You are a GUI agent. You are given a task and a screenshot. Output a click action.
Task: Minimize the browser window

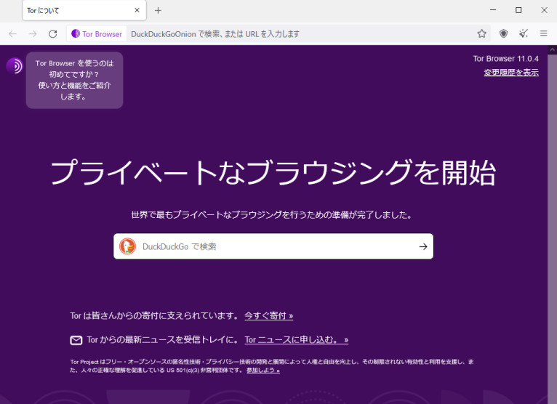pyautogui.click(x=493, y=10)
